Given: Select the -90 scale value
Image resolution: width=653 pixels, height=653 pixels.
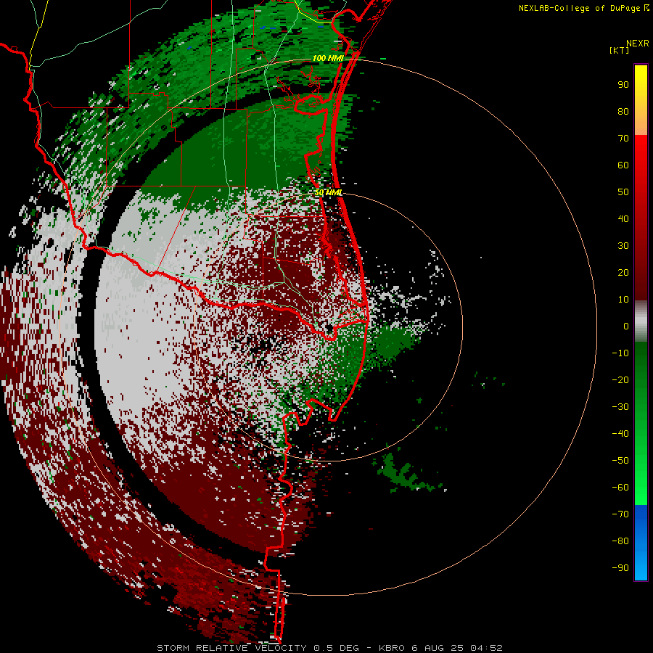Looking at the screenshot, I should (620, 568).
